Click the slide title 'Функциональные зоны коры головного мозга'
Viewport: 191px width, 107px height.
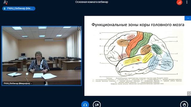point(138,25)
